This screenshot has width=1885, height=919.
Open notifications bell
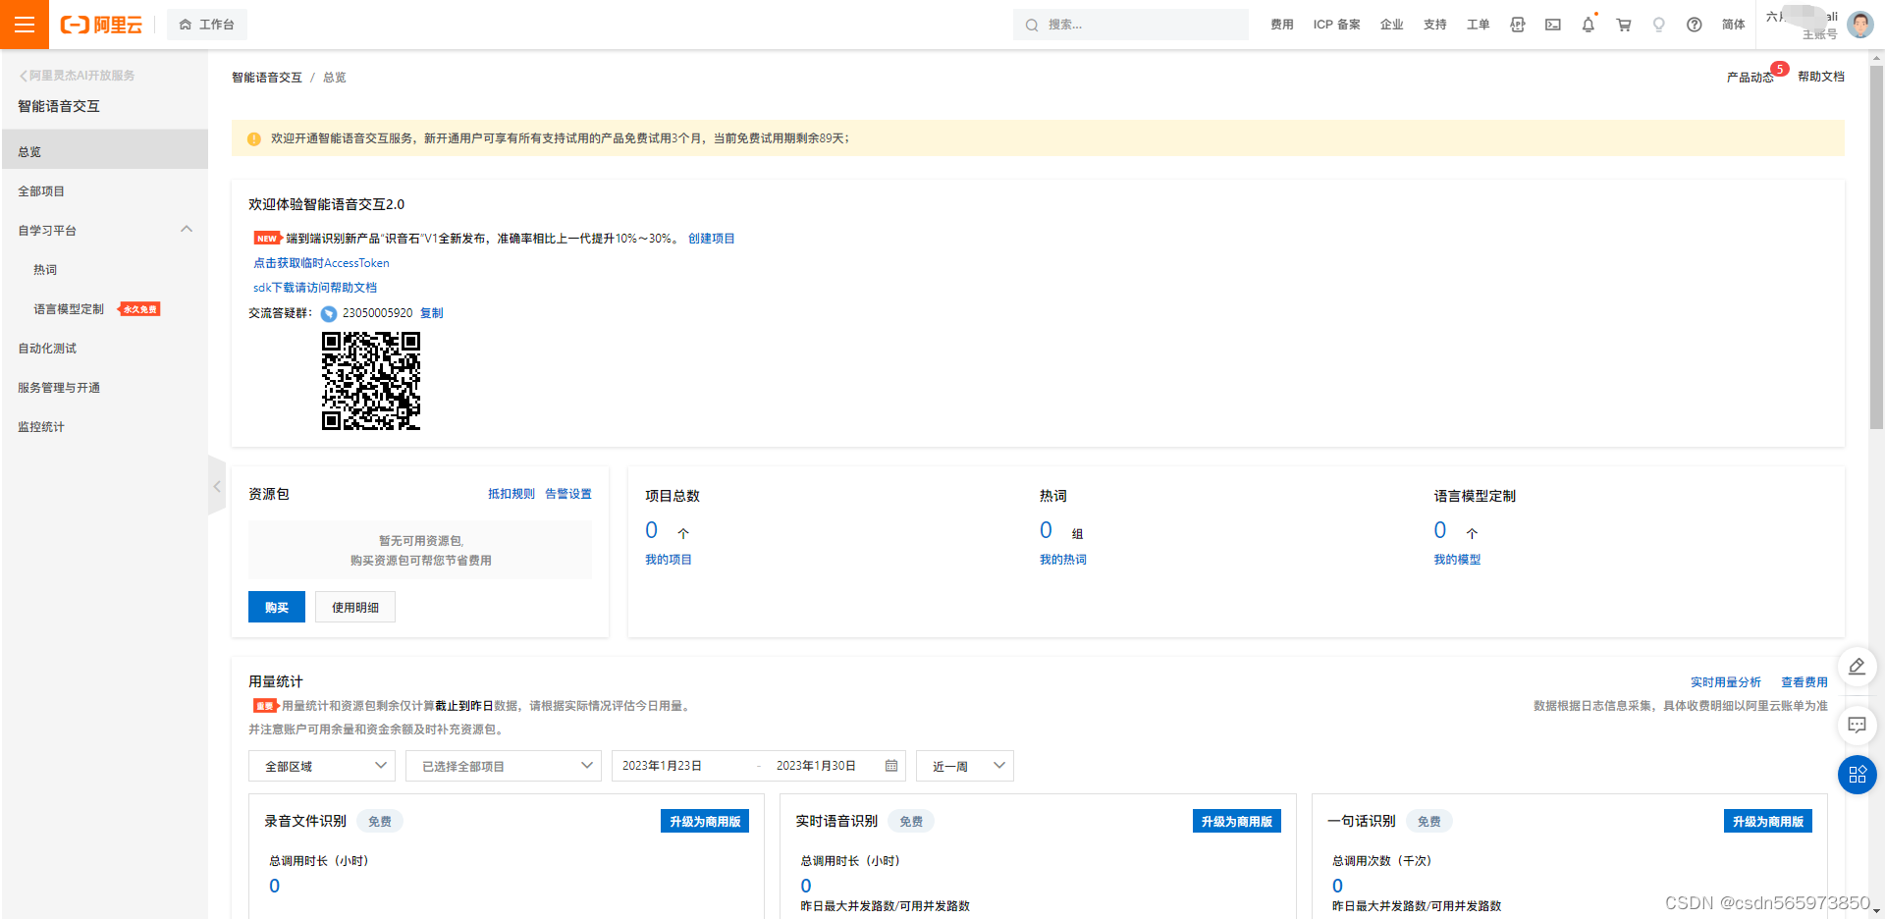(1589, 25)
